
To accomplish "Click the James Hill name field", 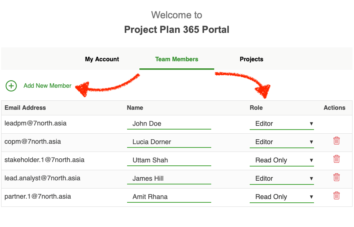I will pyautogui.click(x=169, y=178).
